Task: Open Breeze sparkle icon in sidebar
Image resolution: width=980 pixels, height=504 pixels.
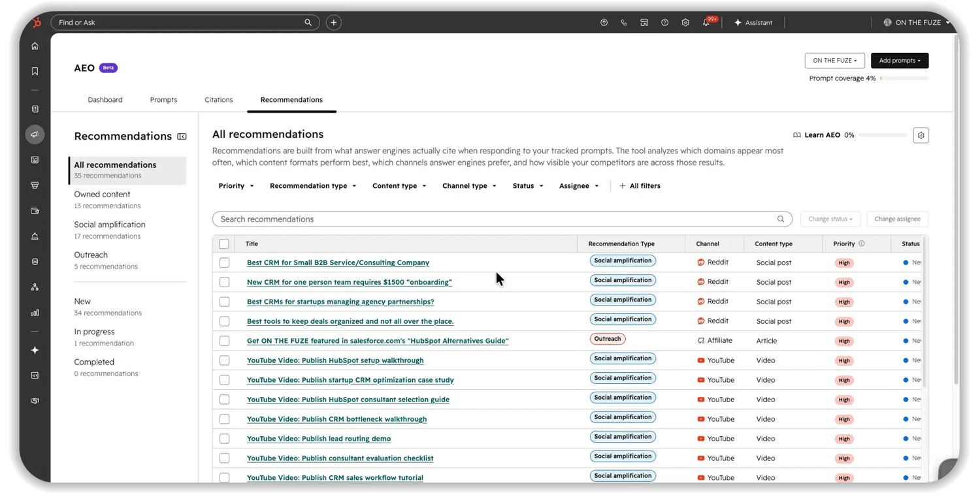Action: coord(35,351)
